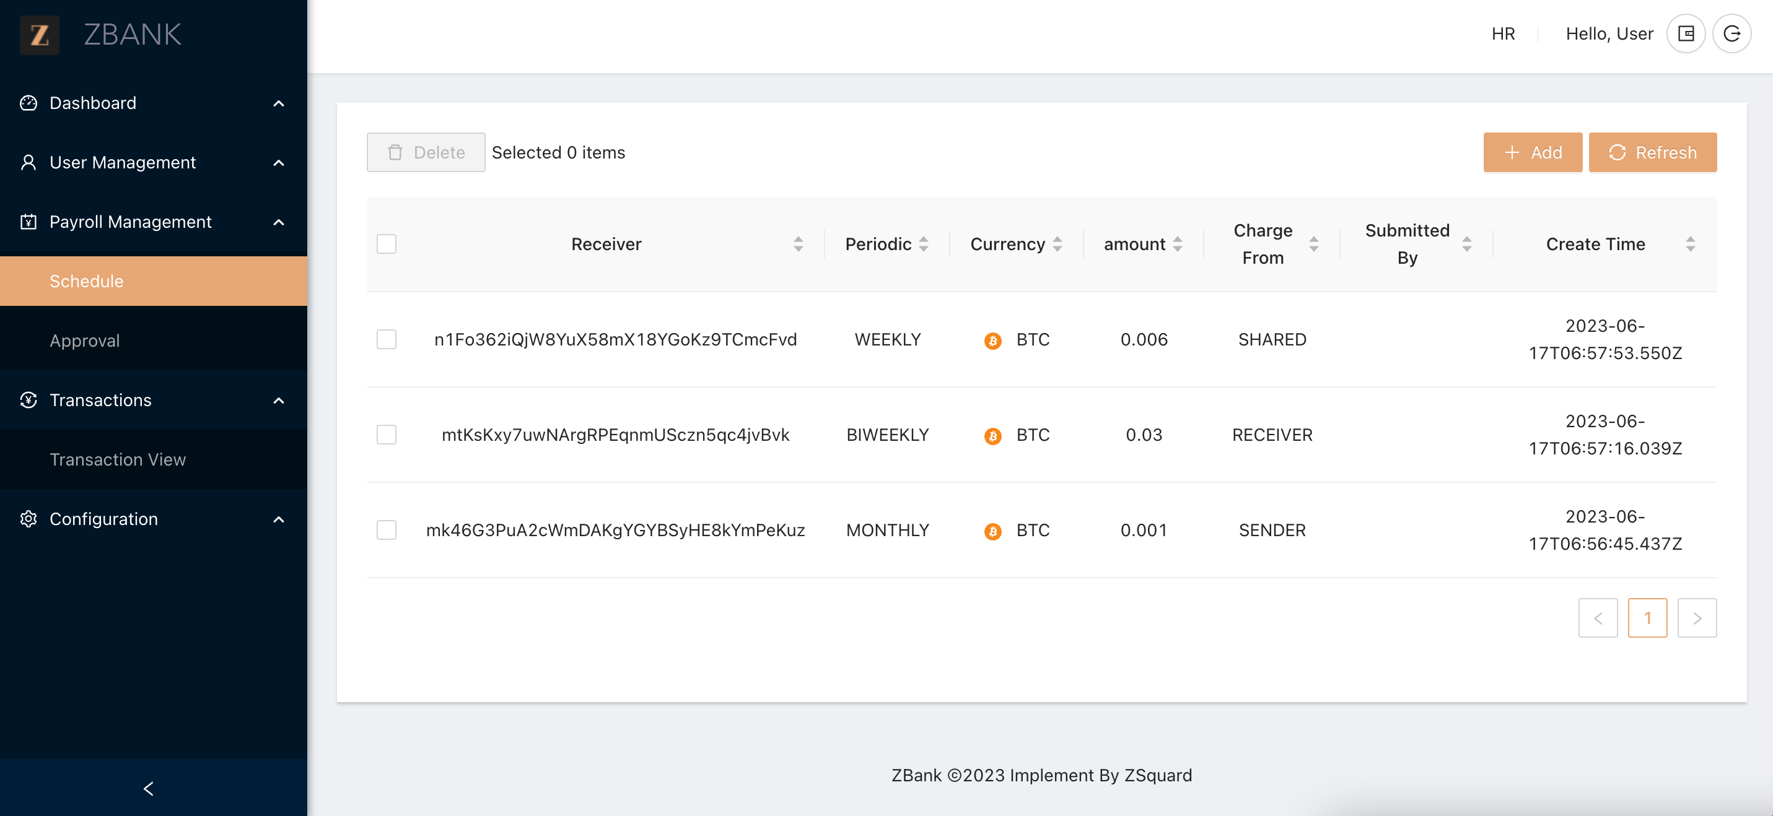Sort by Submitted By column arrows

pyautogui.click(x=1467, y=245)
